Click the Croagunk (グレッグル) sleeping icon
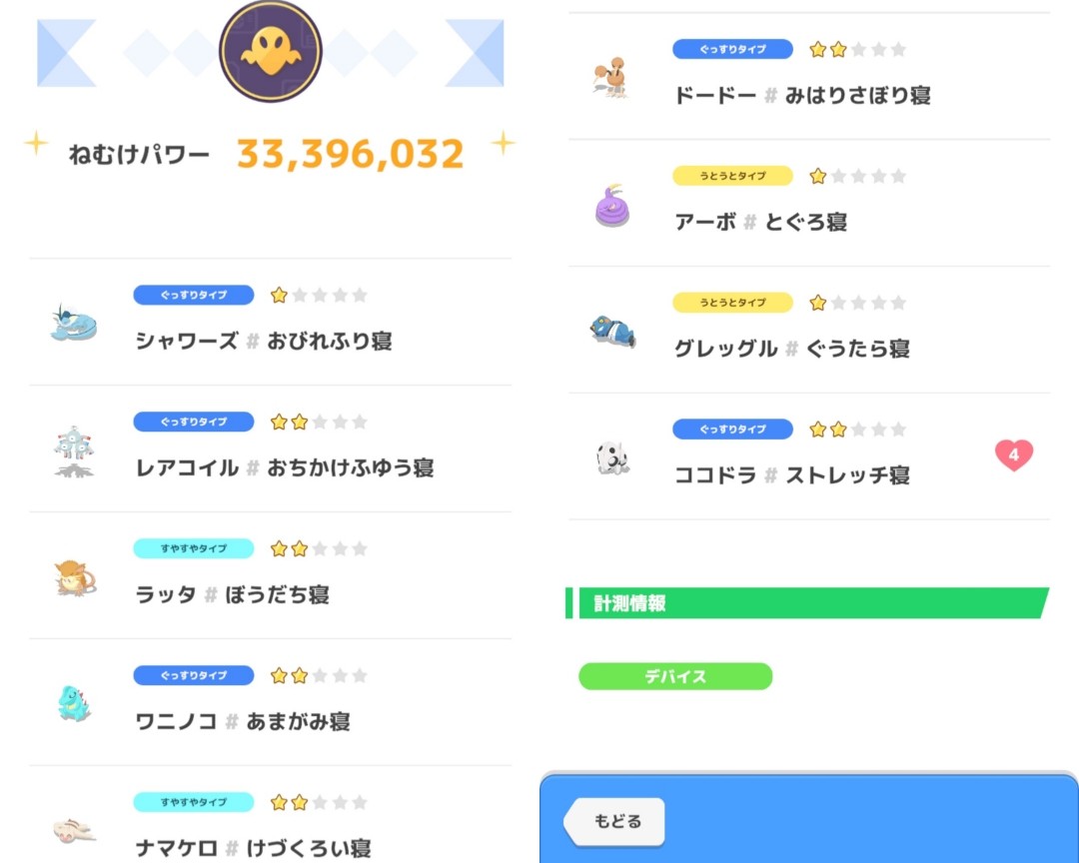 [612, 332]
